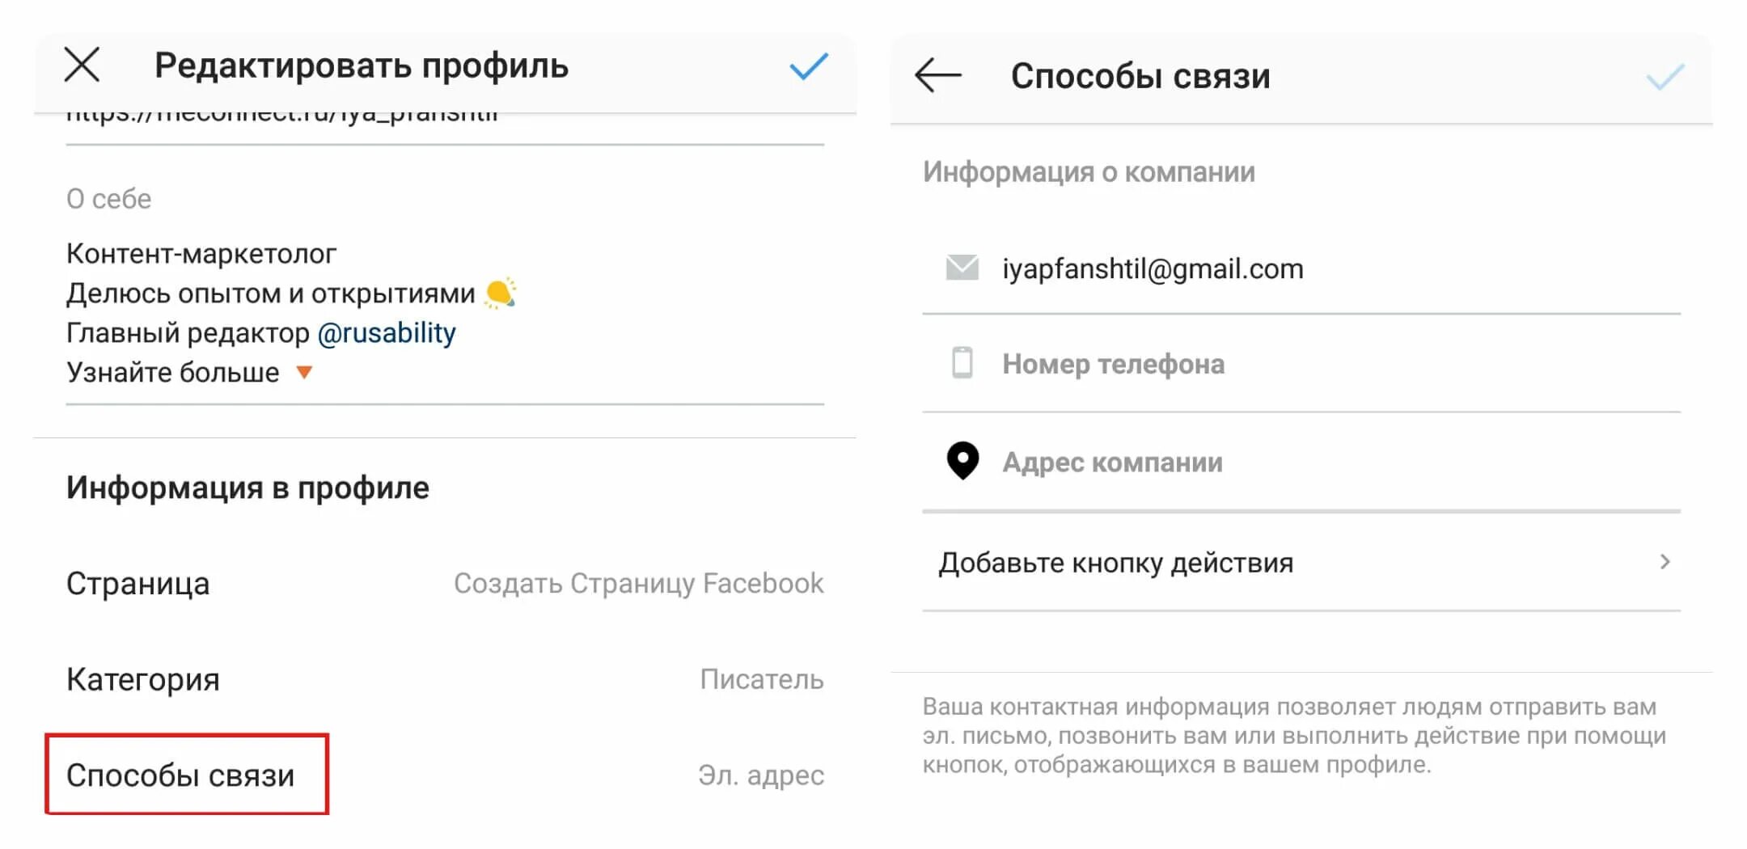Click the orange triangle after Узнайте больше
The image size is (1747, 849).
304,373
